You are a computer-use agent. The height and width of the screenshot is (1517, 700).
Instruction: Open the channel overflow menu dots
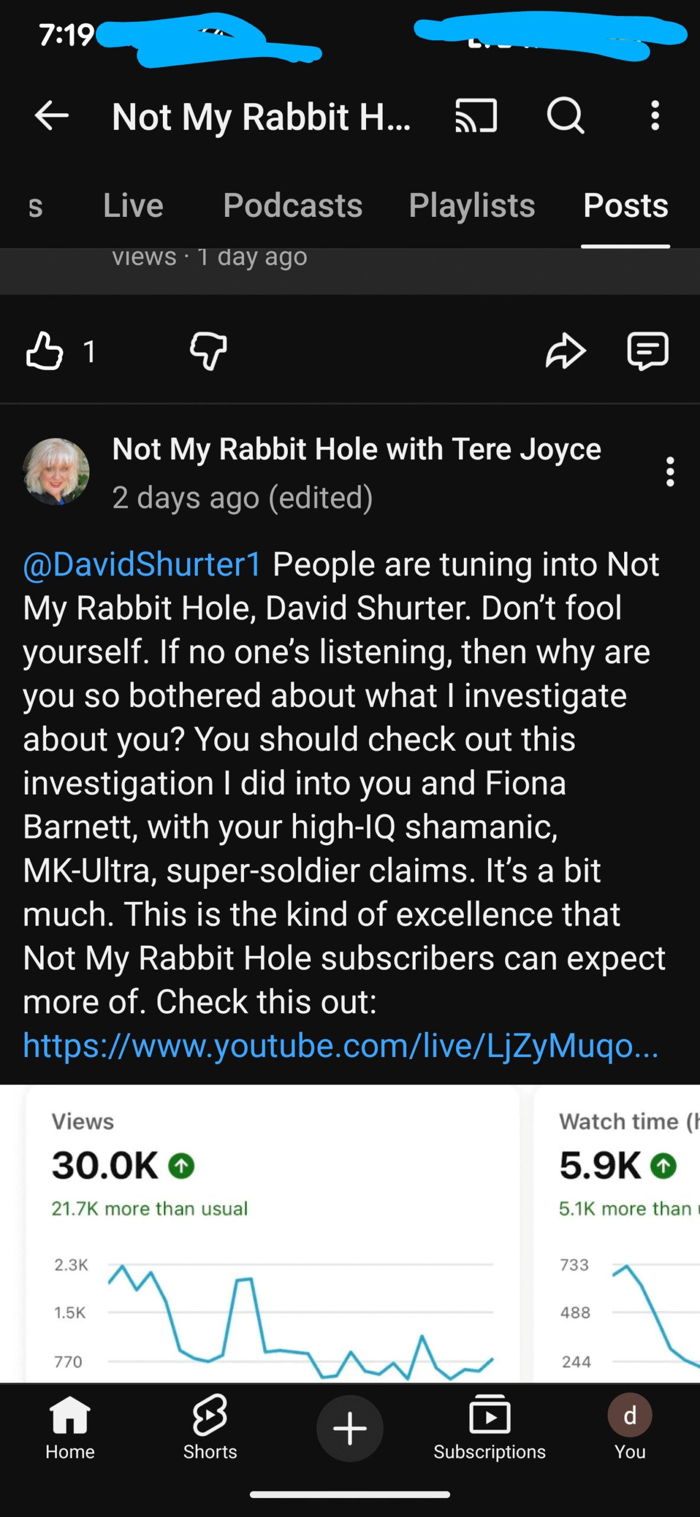(x=655, y=115)
